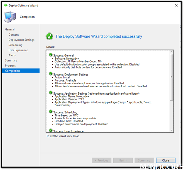This screenshot has height=170, width=184.
Task: Select the Scheduling step in sidebar
Action: 15,45
